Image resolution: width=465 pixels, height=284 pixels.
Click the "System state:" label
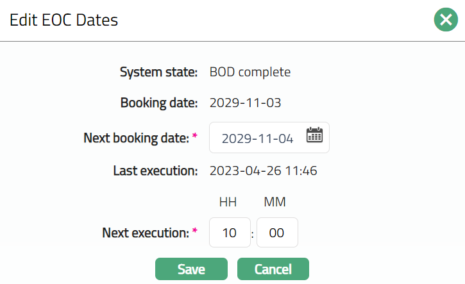click(x=158, y=72)
